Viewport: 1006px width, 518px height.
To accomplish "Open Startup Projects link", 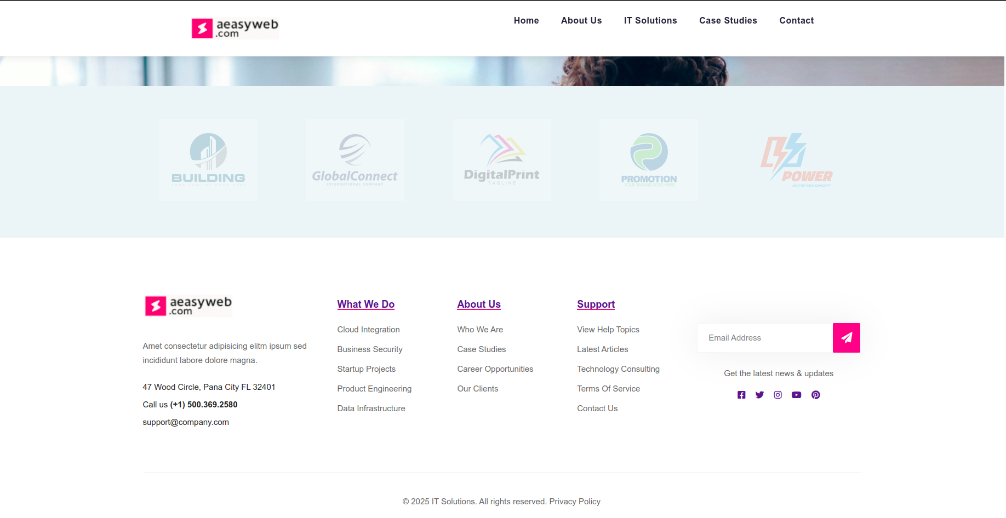I will [367, 369].
